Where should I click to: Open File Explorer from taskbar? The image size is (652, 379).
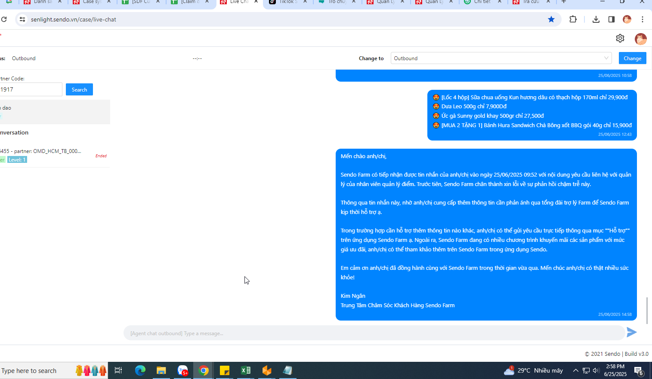tap(161, 370)
